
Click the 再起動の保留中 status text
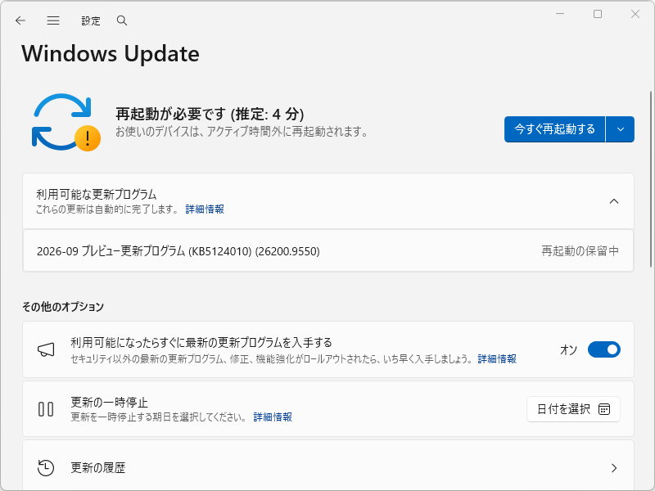580,251
